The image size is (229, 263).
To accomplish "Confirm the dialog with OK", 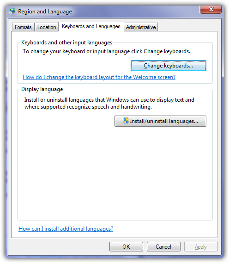I will tap(126, 246).
